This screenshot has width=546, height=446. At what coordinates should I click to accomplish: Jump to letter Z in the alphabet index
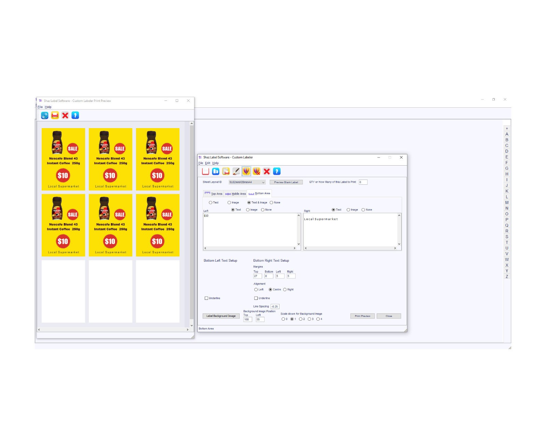(x=507, y=277)
